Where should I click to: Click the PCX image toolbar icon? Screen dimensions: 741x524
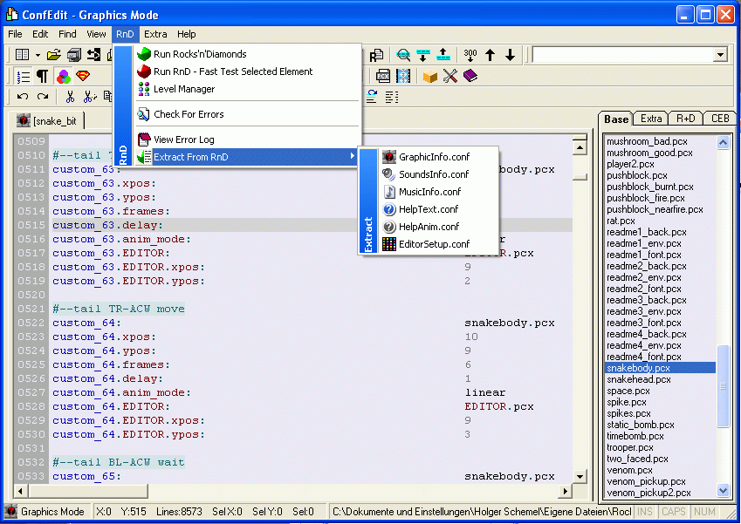coord(382,76)
